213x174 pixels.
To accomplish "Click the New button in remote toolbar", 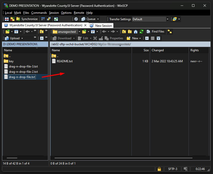I will [x=132, y=38].
